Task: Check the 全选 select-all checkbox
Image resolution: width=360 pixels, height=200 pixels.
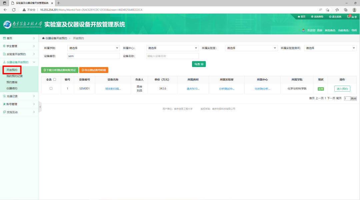Action: (55, 79)
